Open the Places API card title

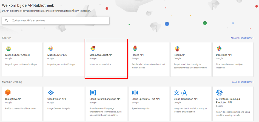click(x=138, y=55)
